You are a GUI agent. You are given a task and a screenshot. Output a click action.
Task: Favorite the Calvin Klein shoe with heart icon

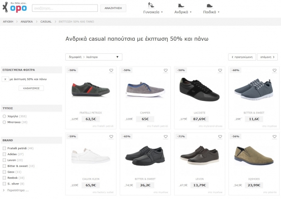[x=111, y=137]
